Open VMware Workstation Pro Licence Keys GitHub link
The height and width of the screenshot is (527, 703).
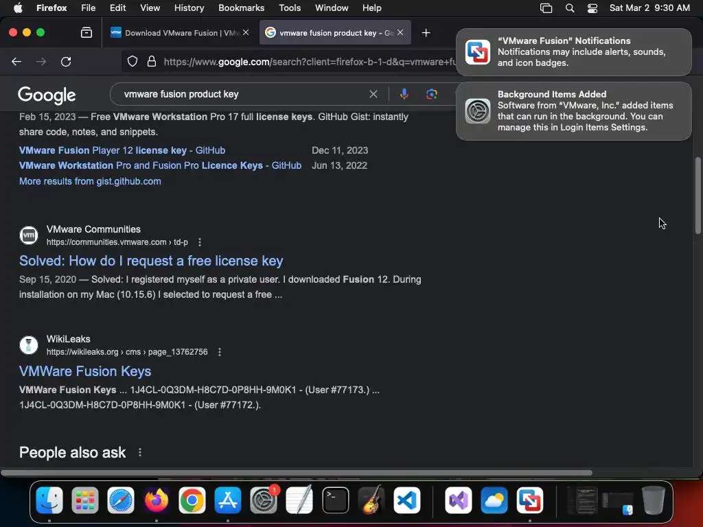click(160, 165)
